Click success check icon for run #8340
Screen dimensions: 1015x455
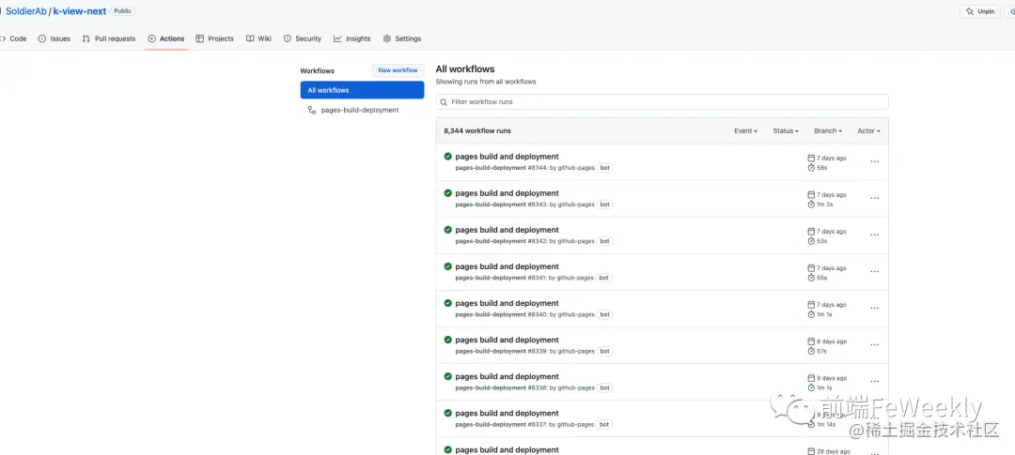tap(448, 303)
